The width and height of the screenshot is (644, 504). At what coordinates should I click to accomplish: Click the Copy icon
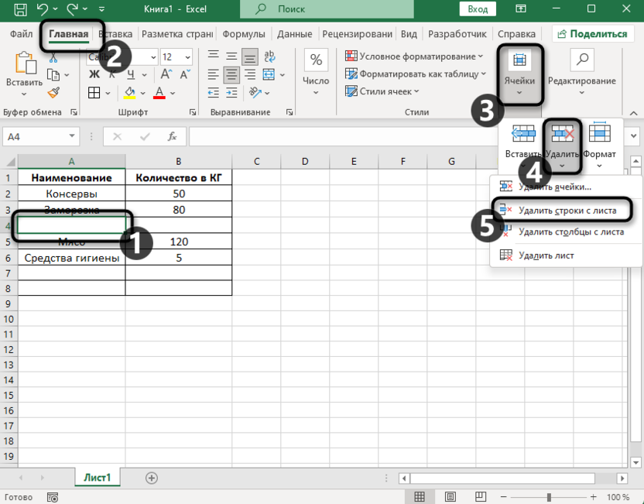click(x=53, y=75)
